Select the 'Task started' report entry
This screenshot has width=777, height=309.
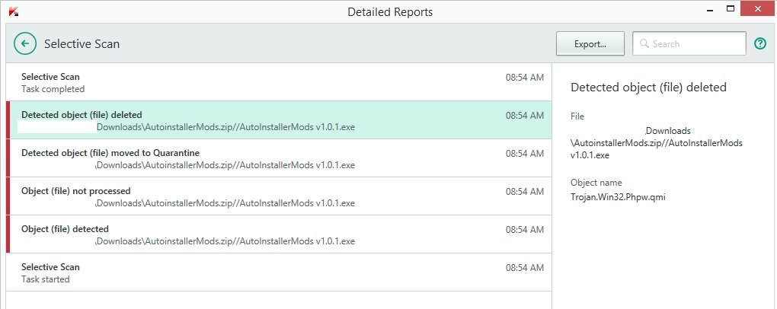coord(279,272)
